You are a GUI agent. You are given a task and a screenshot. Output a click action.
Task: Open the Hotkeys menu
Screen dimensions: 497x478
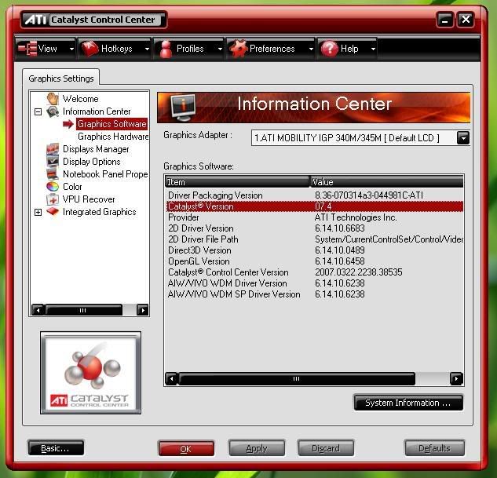[115, 49]
